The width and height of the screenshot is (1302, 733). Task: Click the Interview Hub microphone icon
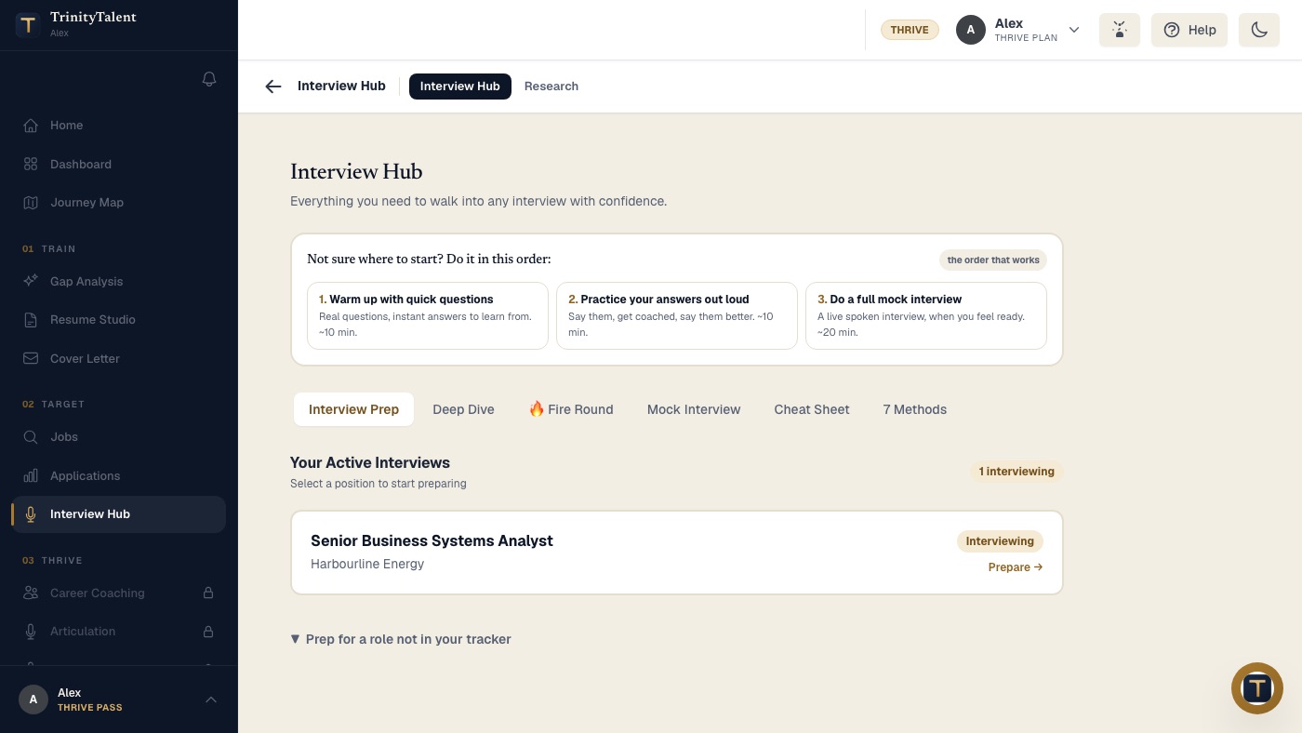click(31, 514)
